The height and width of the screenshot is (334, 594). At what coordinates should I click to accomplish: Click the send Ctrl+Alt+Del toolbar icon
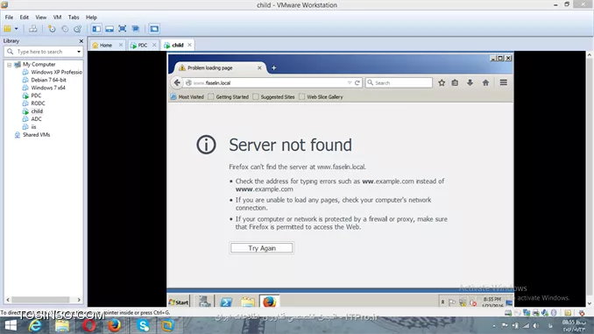tap(33, 28)
